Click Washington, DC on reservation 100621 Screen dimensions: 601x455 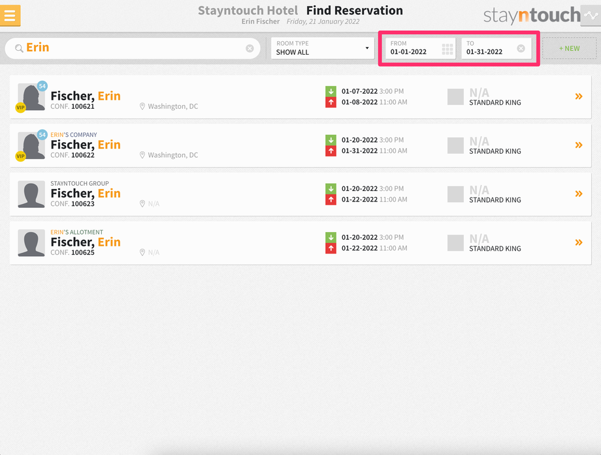pos(173,106)
